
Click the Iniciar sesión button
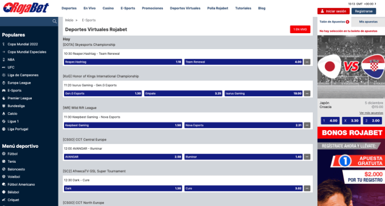(x=334, y=11)
